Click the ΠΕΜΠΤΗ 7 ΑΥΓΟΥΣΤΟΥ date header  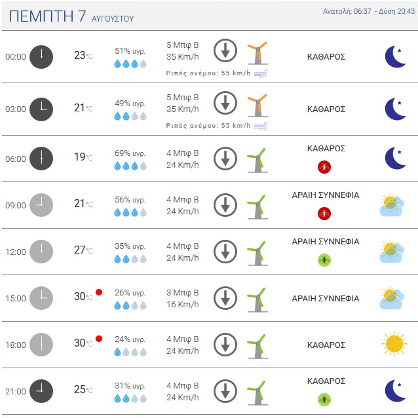tap(71, 16)
